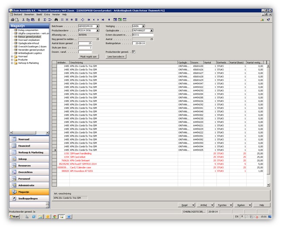Click the Cut scissors icon
This screenshot has width=281, height=228.
click(23, 20)
